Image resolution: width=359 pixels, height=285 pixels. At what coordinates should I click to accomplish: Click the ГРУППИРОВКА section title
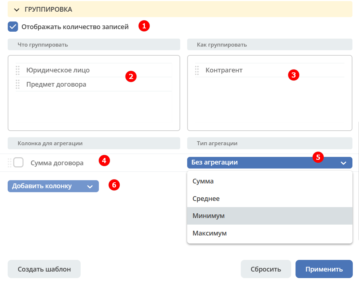pos(48,9)
